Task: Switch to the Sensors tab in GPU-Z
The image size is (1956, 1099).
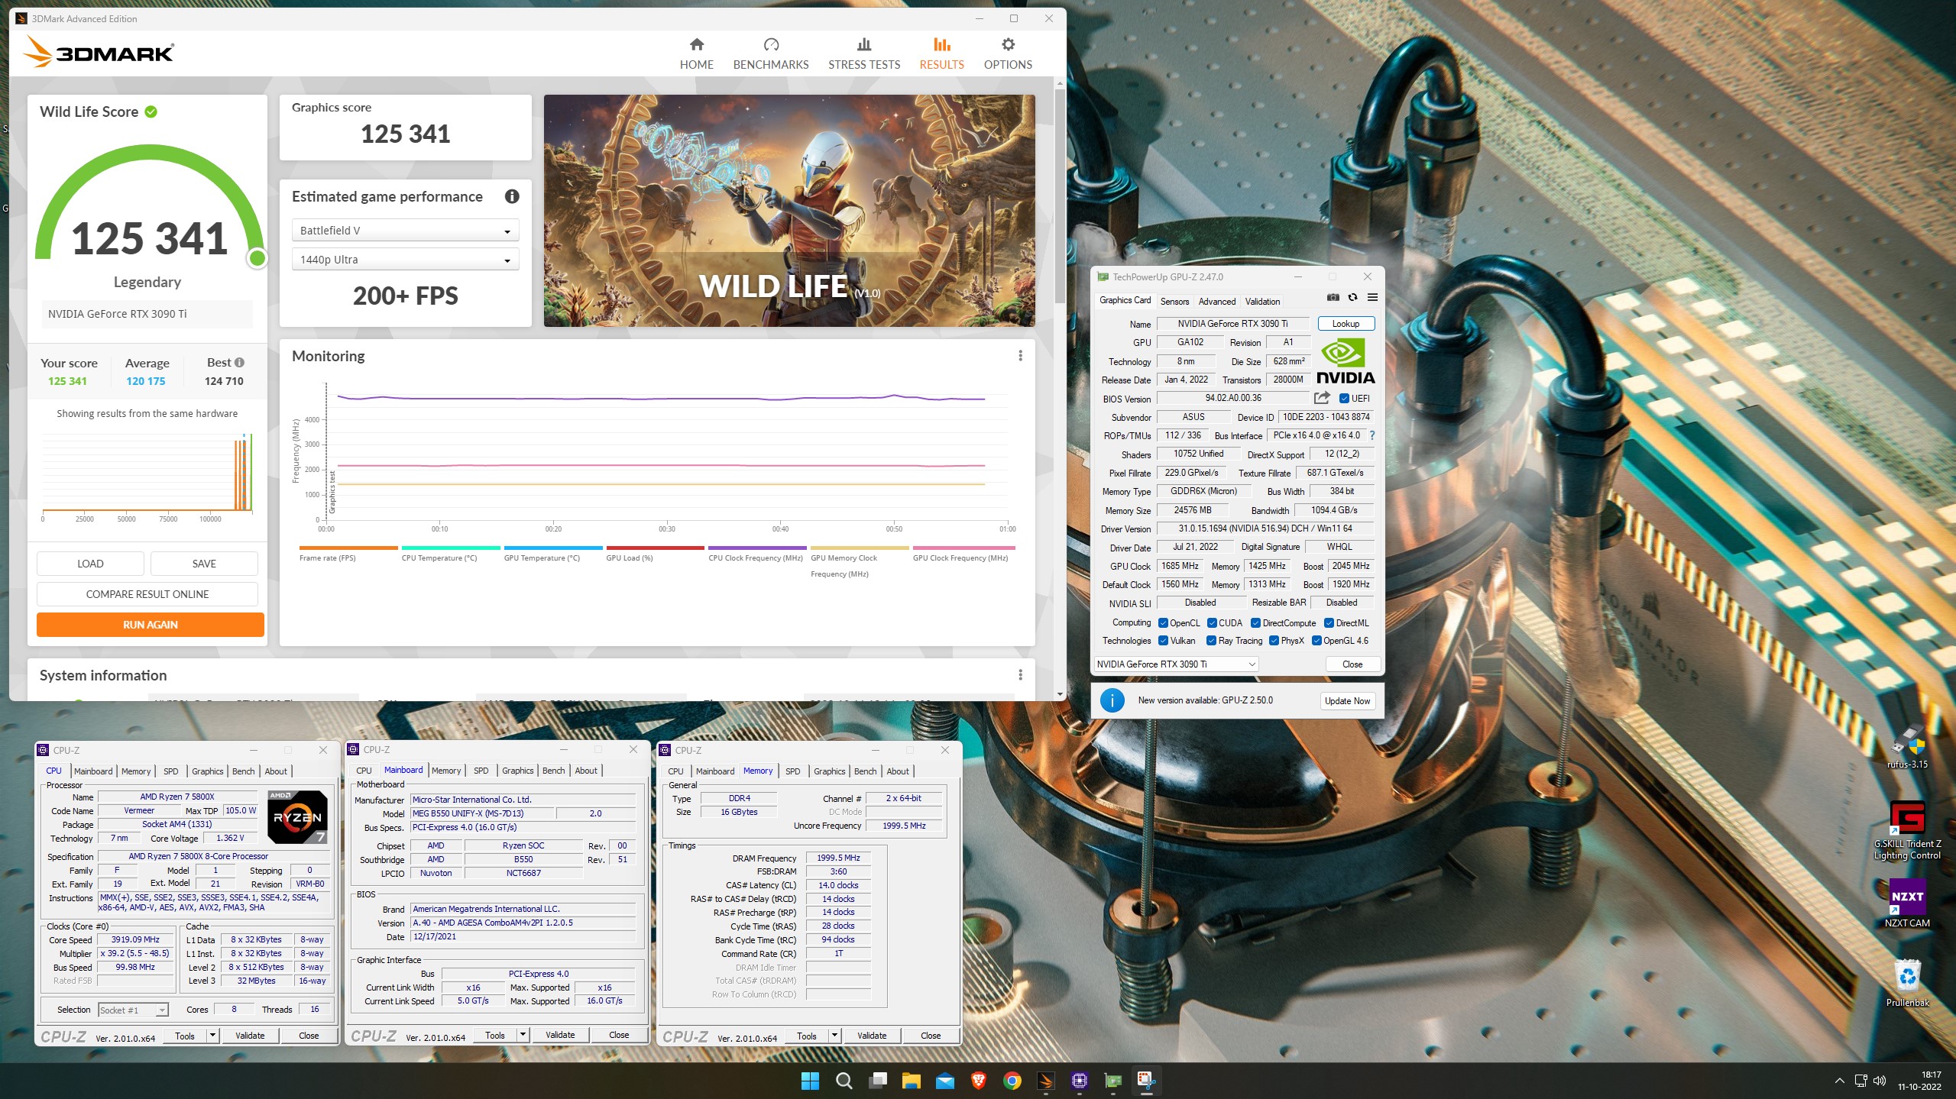Action: (1174, 301)
